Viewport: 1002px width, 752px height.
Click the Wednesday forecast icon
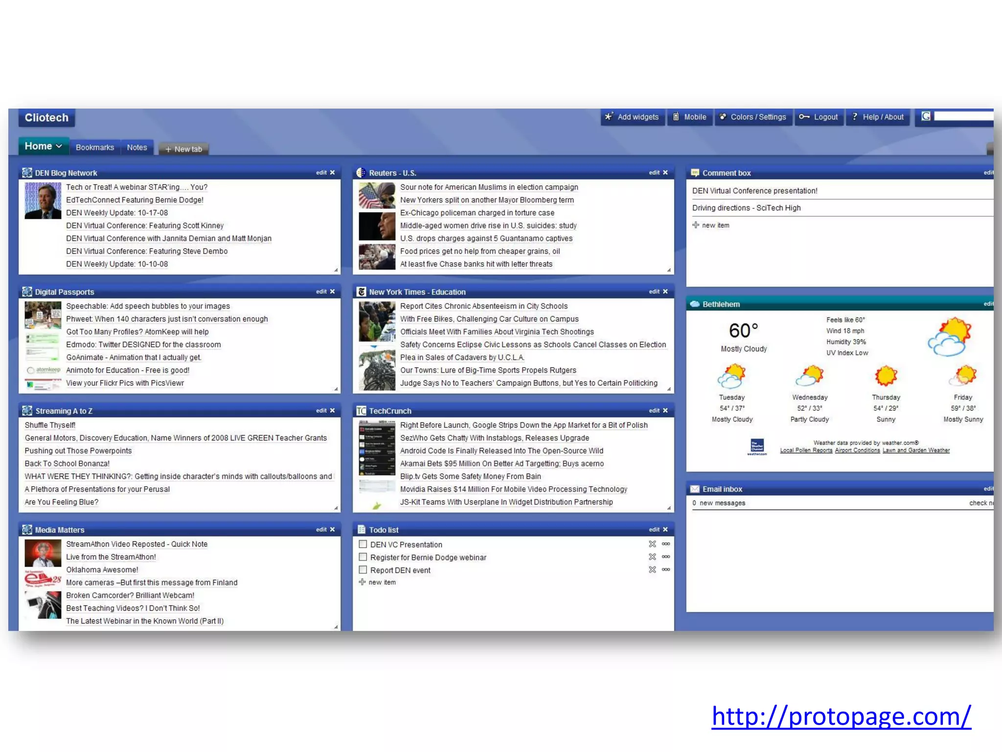pos(809,376)
